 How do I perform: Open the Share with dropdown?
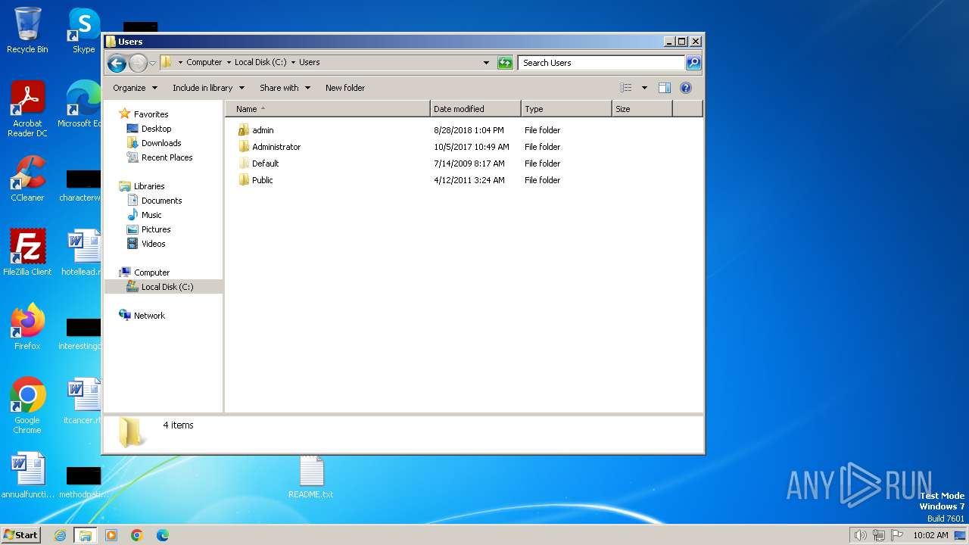[285, 88]
